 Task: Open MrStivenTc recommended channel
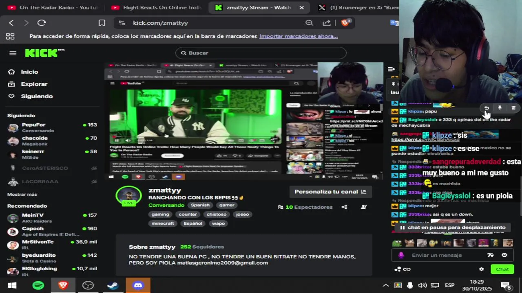click(52, 245)
